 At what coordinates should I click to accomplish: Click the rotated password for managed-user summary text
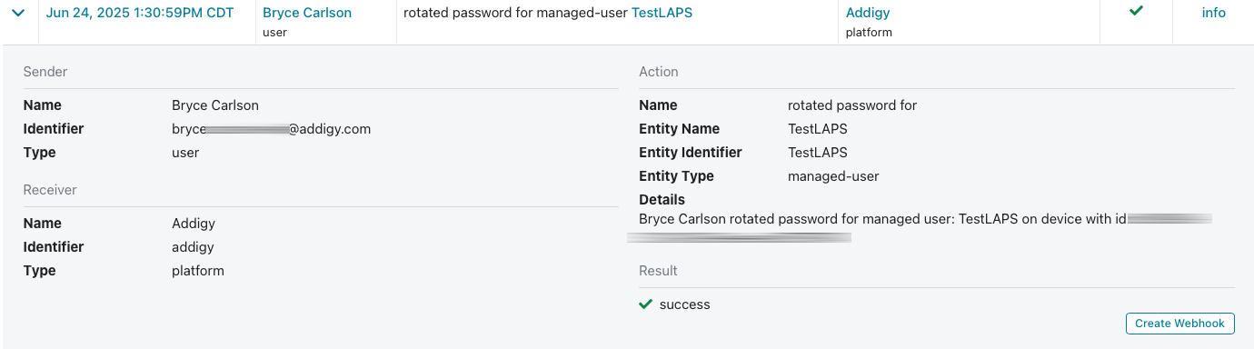tap(515, 13)
